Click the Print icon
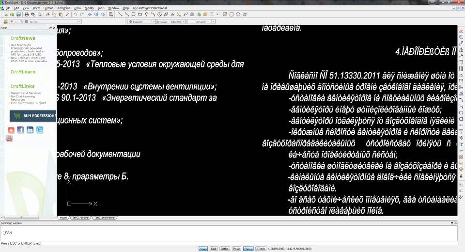The width and height of the screenshot is (465, 252). pos(27,14)
